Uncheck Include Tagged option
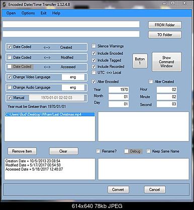 pos(94,60)
